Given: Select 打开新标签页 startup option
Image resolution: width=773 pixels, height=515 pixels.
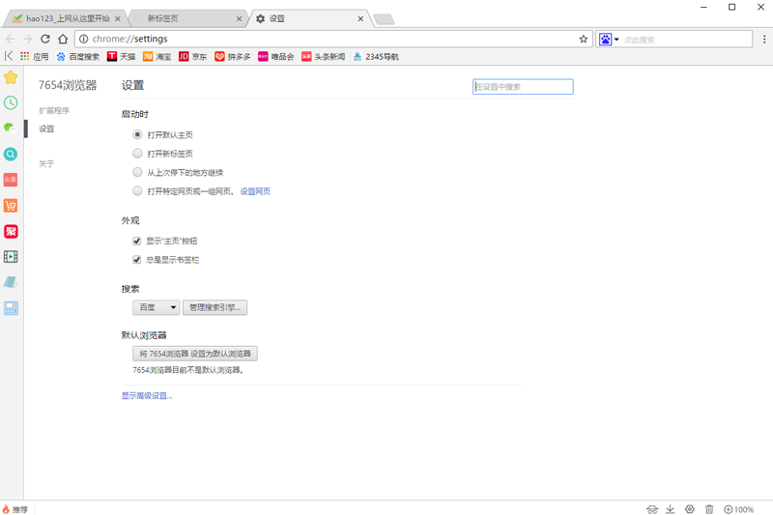Looking at the screenshot, I should point(137,154).
